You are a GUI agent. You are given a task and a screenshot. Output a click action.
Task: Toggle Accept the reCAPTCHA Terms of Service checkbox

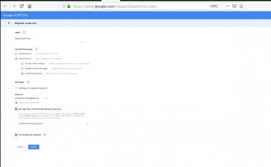[16, 109]
